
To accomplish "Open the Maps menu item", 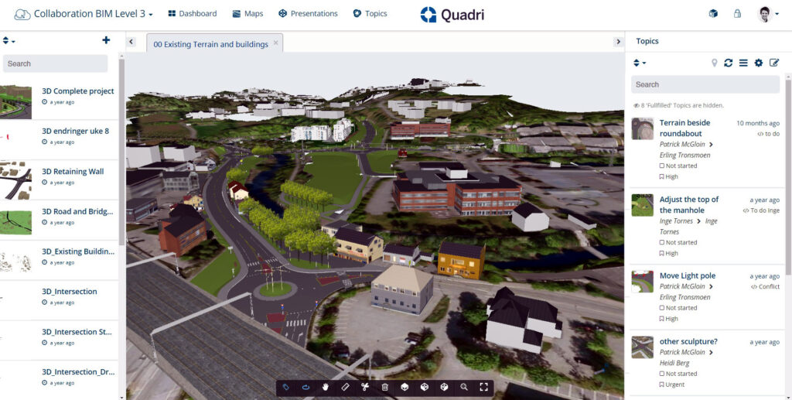I will (247, 14).
